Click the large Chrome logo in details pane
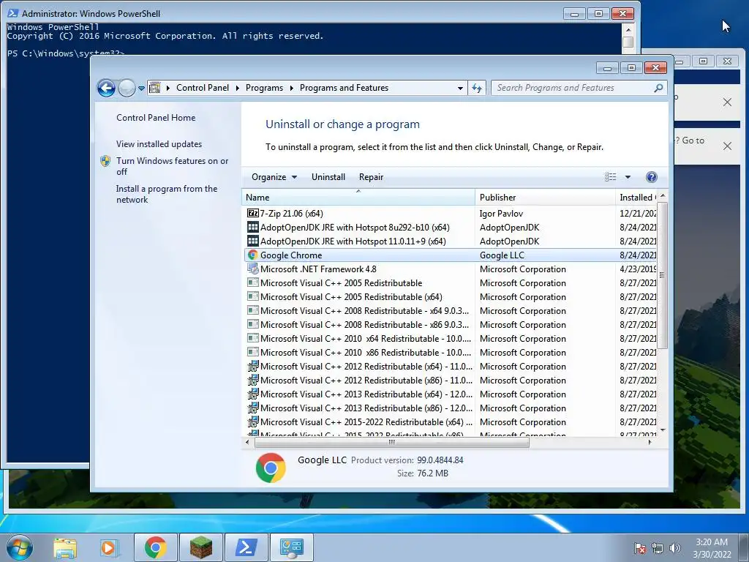The image size is (749, 562). pos(271,468)
